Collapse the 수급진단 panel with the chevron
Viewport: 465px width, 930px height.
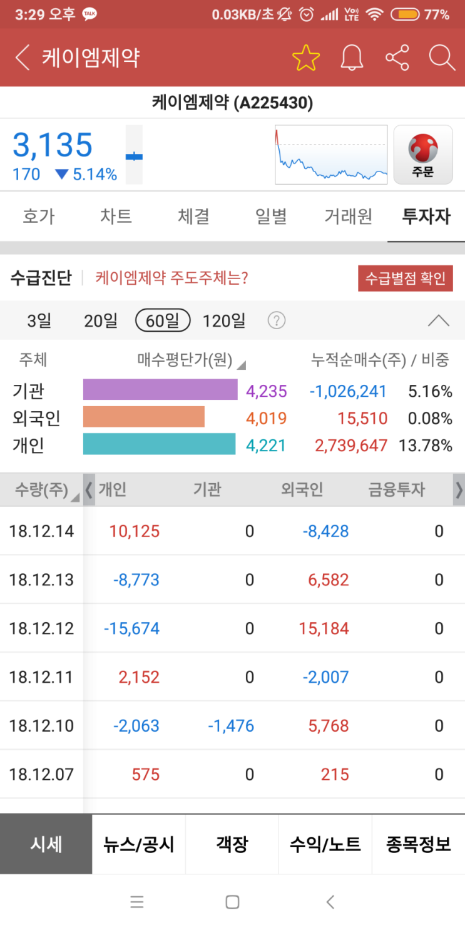438,321
